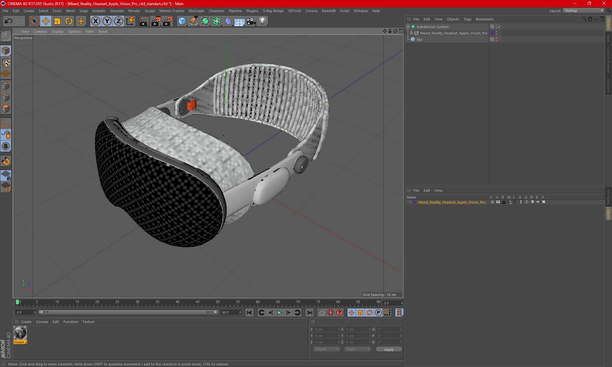Open the MoGraph menu

point(196,11)
